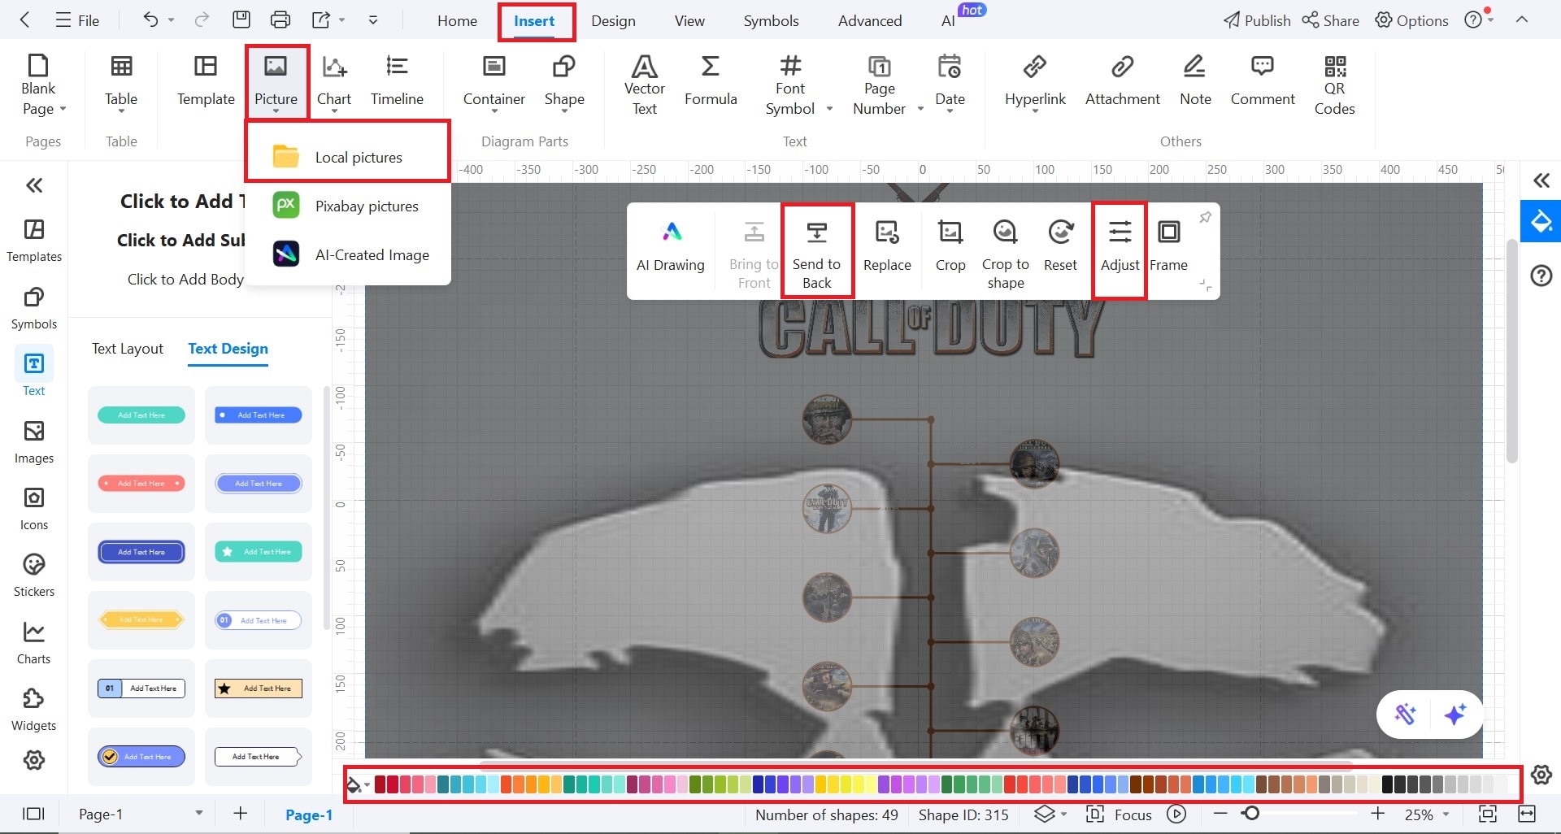1561x834 pixels.
Task: Choose AI-Created Image option
Action: coord(348,254)
